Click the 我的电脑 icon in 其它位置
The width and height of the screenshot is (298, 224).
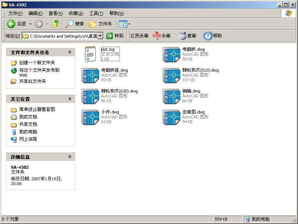pyautogui.click(x=14, y=132)
